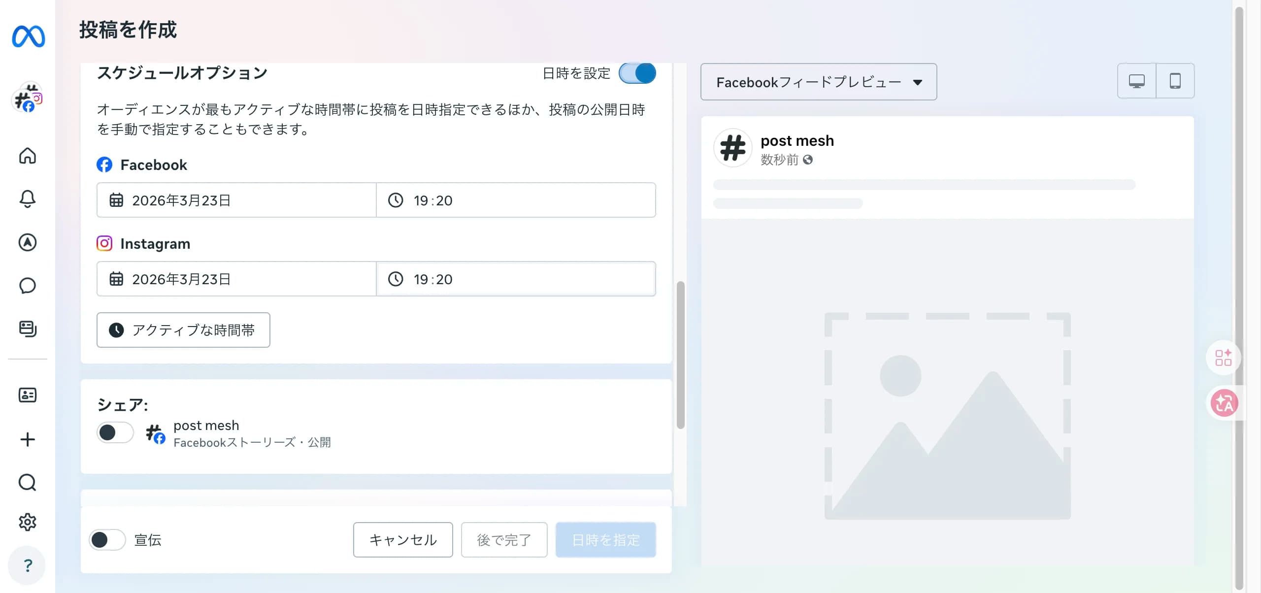Switch preview to mobile view icon
Image resolution: width=1261 pixels, height=593 pixels.
1176,80
